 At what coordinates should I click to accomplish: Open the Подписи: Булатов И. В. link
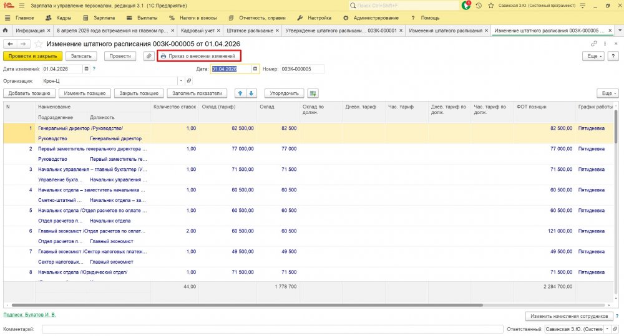coord(29,315)
